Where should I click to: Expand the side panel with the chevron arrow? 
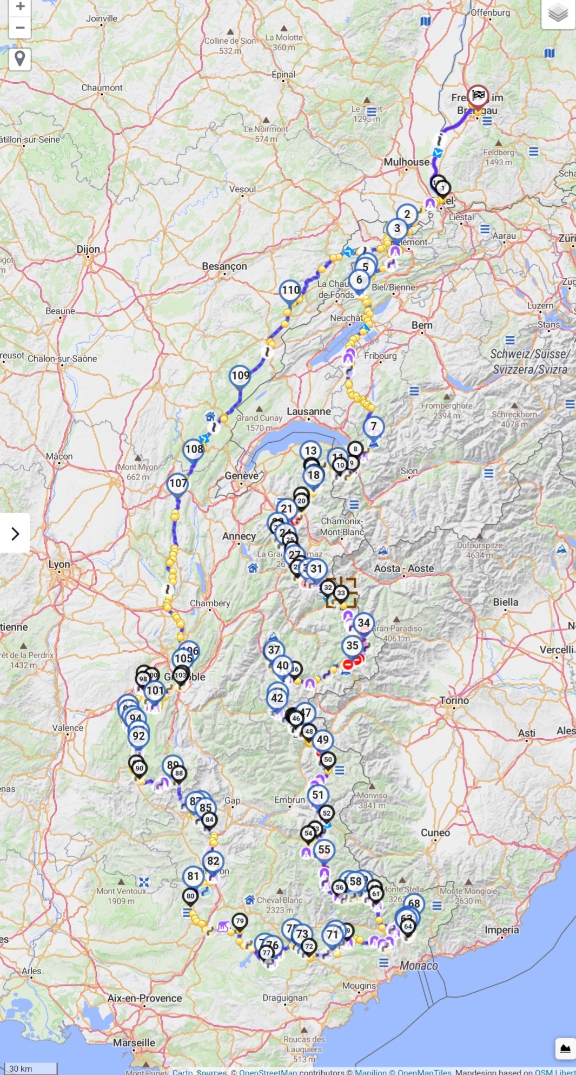pyautogui.click(x=15, y=534)
